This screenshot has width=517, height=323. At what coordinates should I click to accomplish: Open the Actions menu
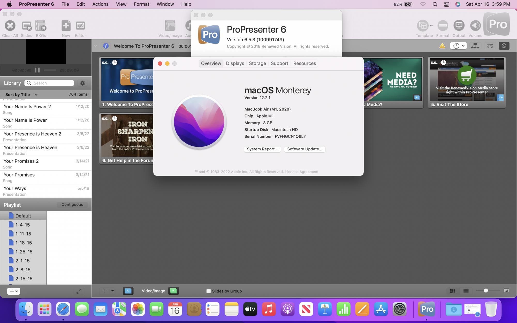pos(100,4)
